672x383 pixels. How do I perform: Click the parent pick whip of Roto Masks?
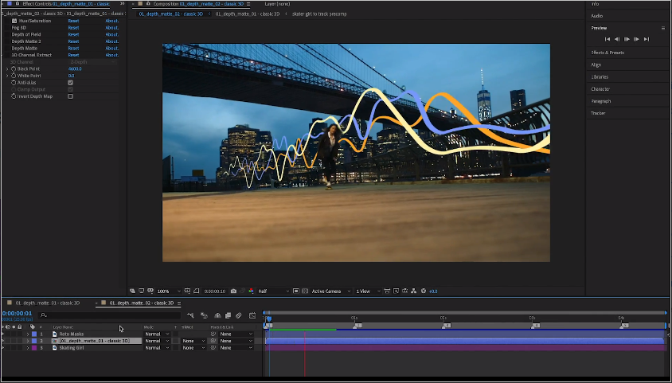point(213,334)
